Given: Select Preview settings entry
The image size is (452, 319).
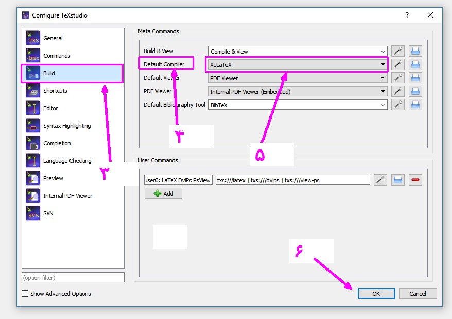Looking at the screenshot, I should point(73,178).
